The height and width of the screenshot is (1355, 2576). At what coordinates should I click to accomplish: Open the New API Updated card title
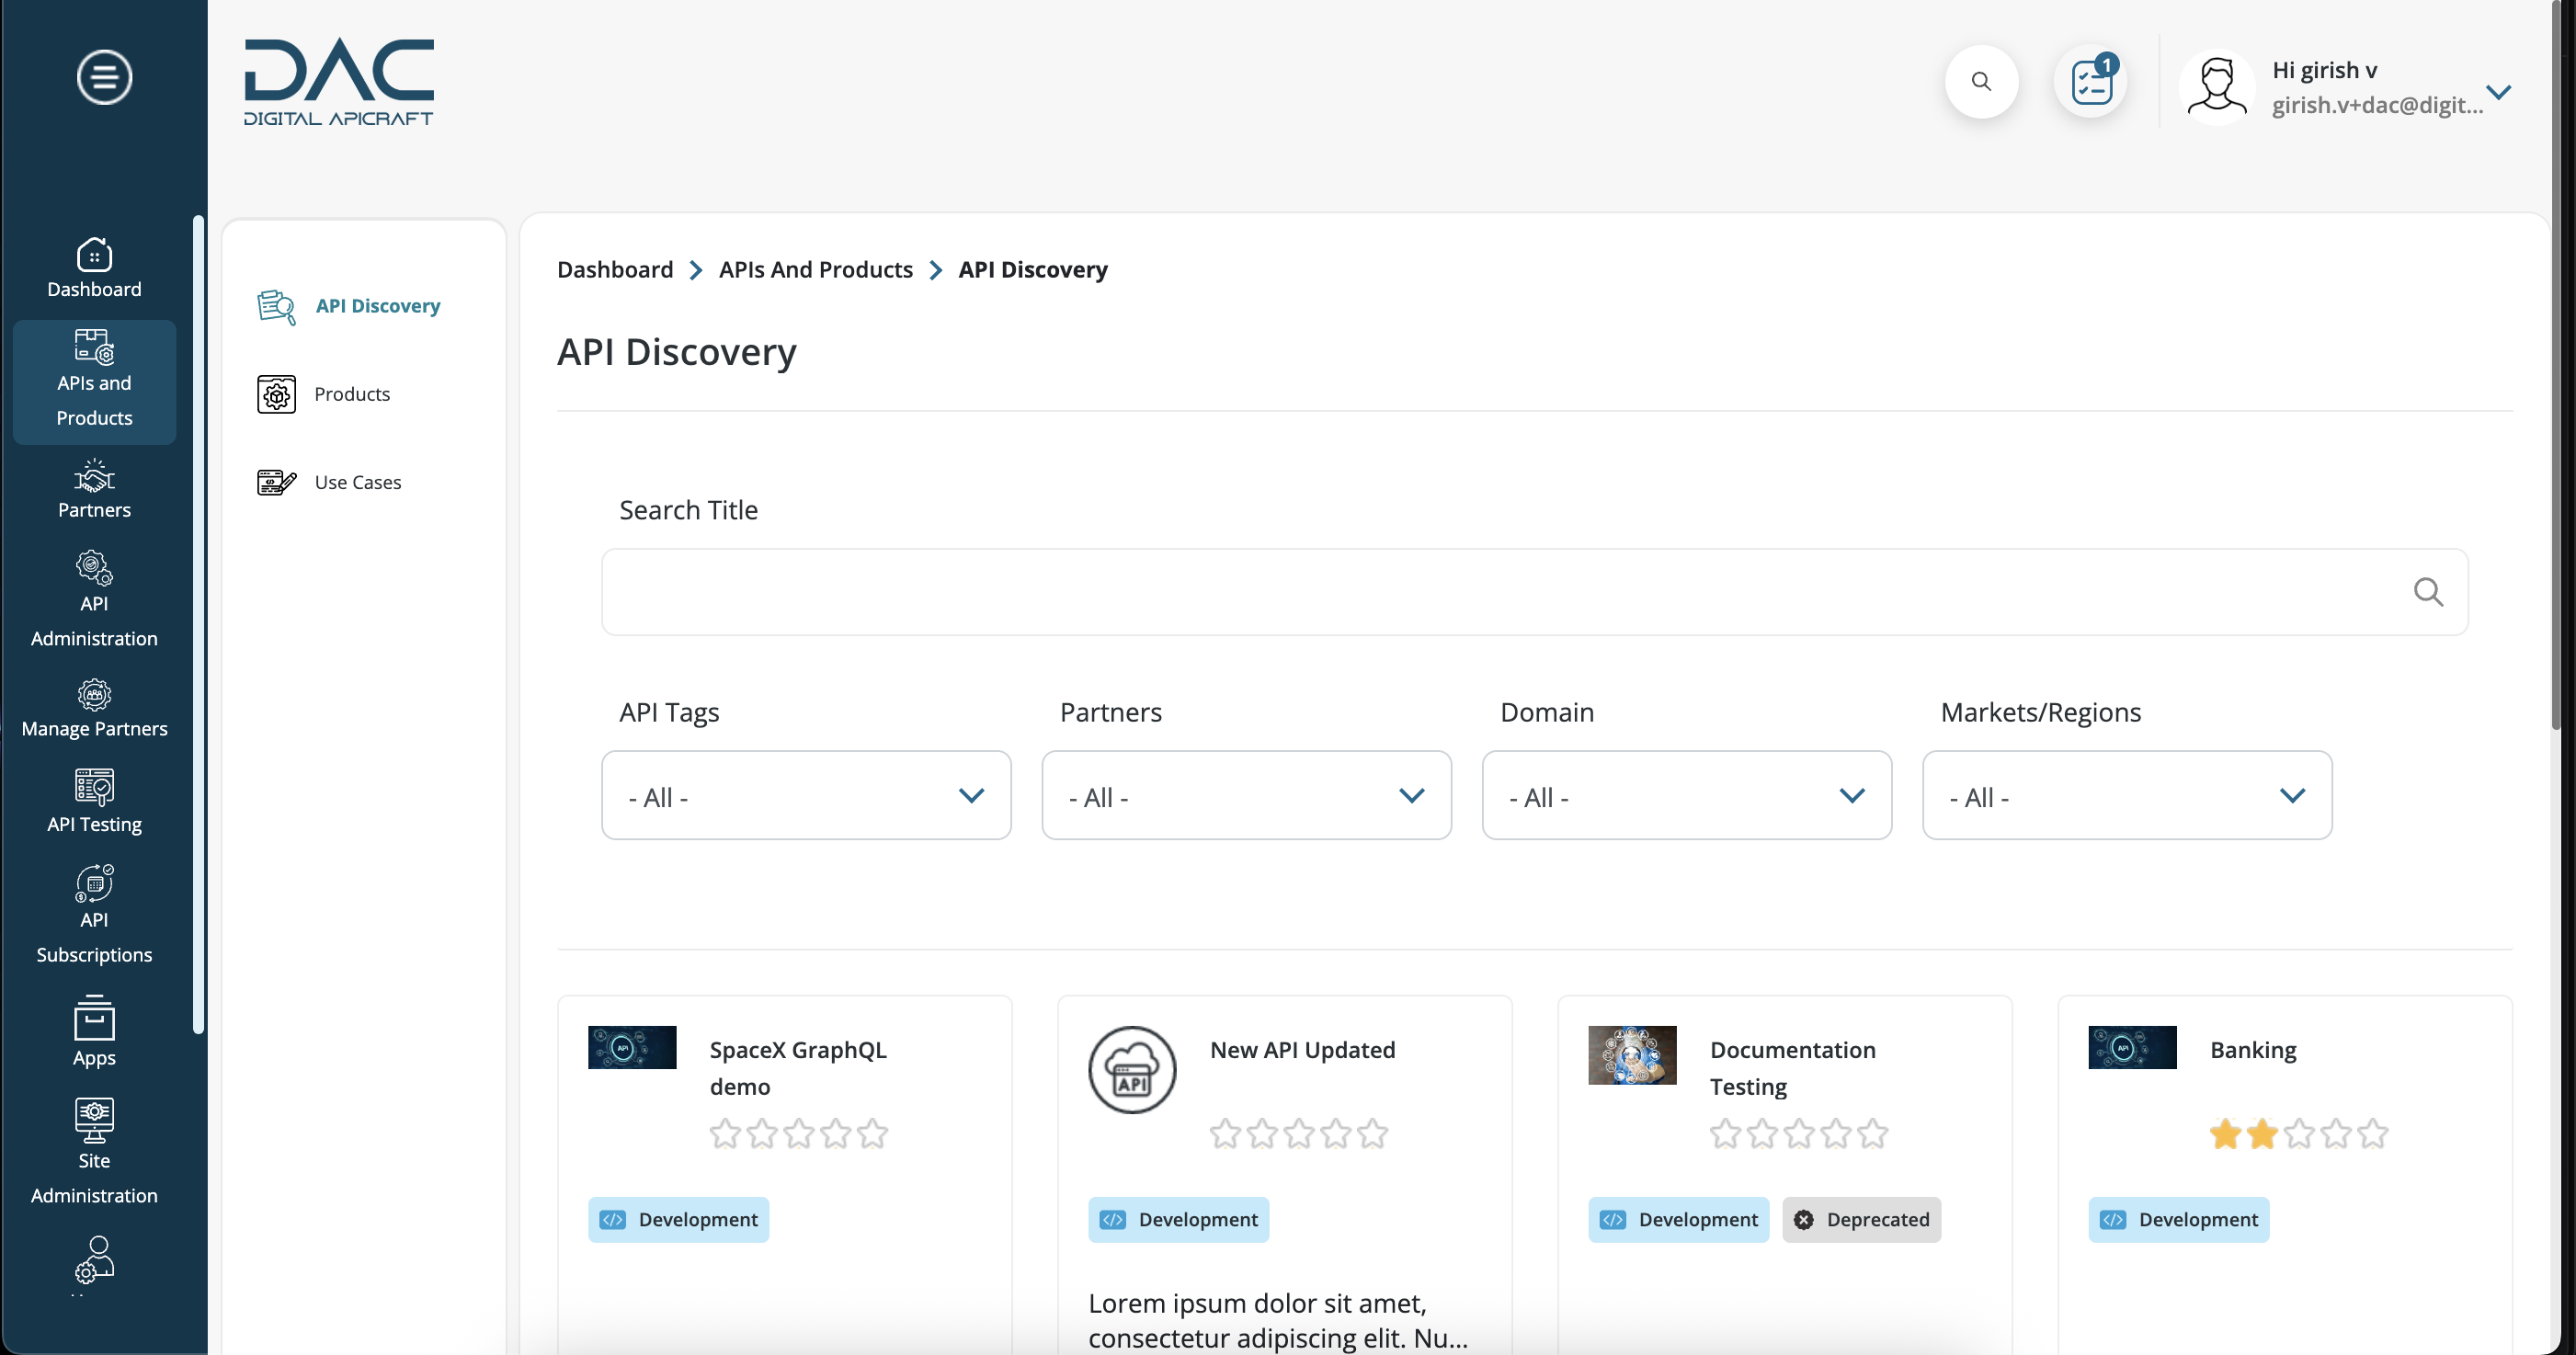[x=1302, y=1050]
